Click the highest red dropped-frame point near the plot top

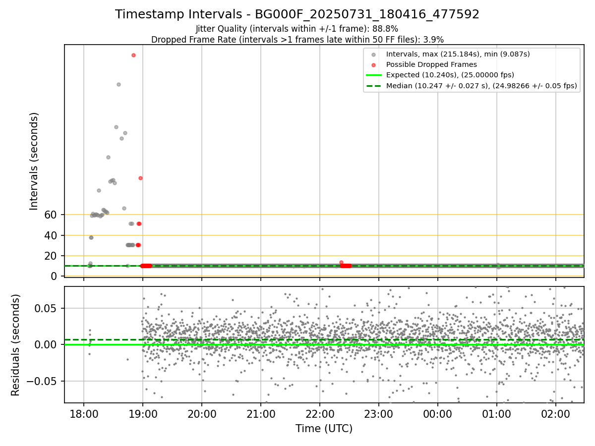pyautogui.click(x=133, y=55)
